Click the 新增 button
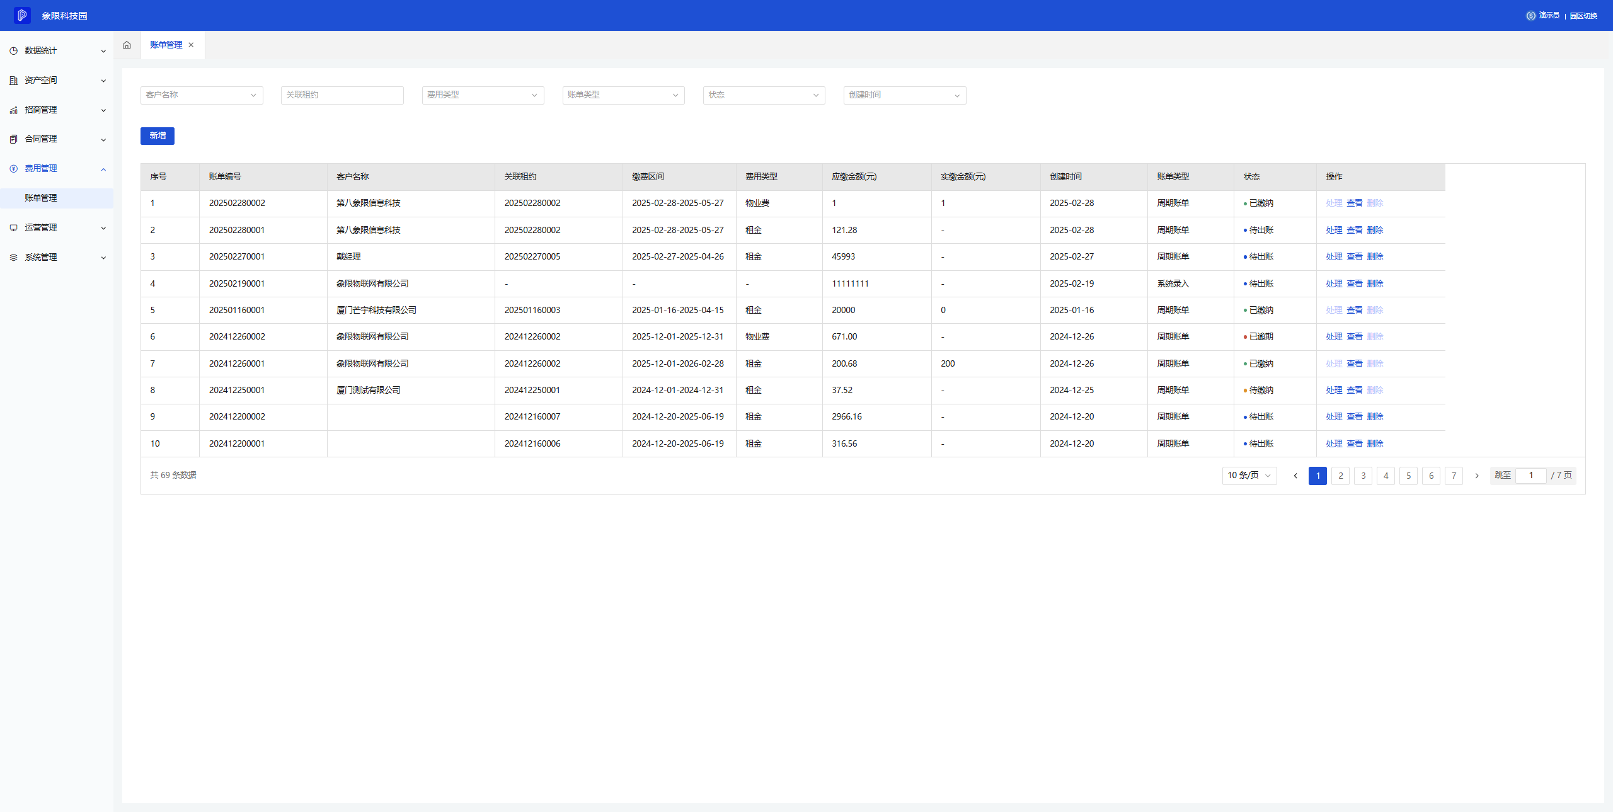 tap(157, 136)
